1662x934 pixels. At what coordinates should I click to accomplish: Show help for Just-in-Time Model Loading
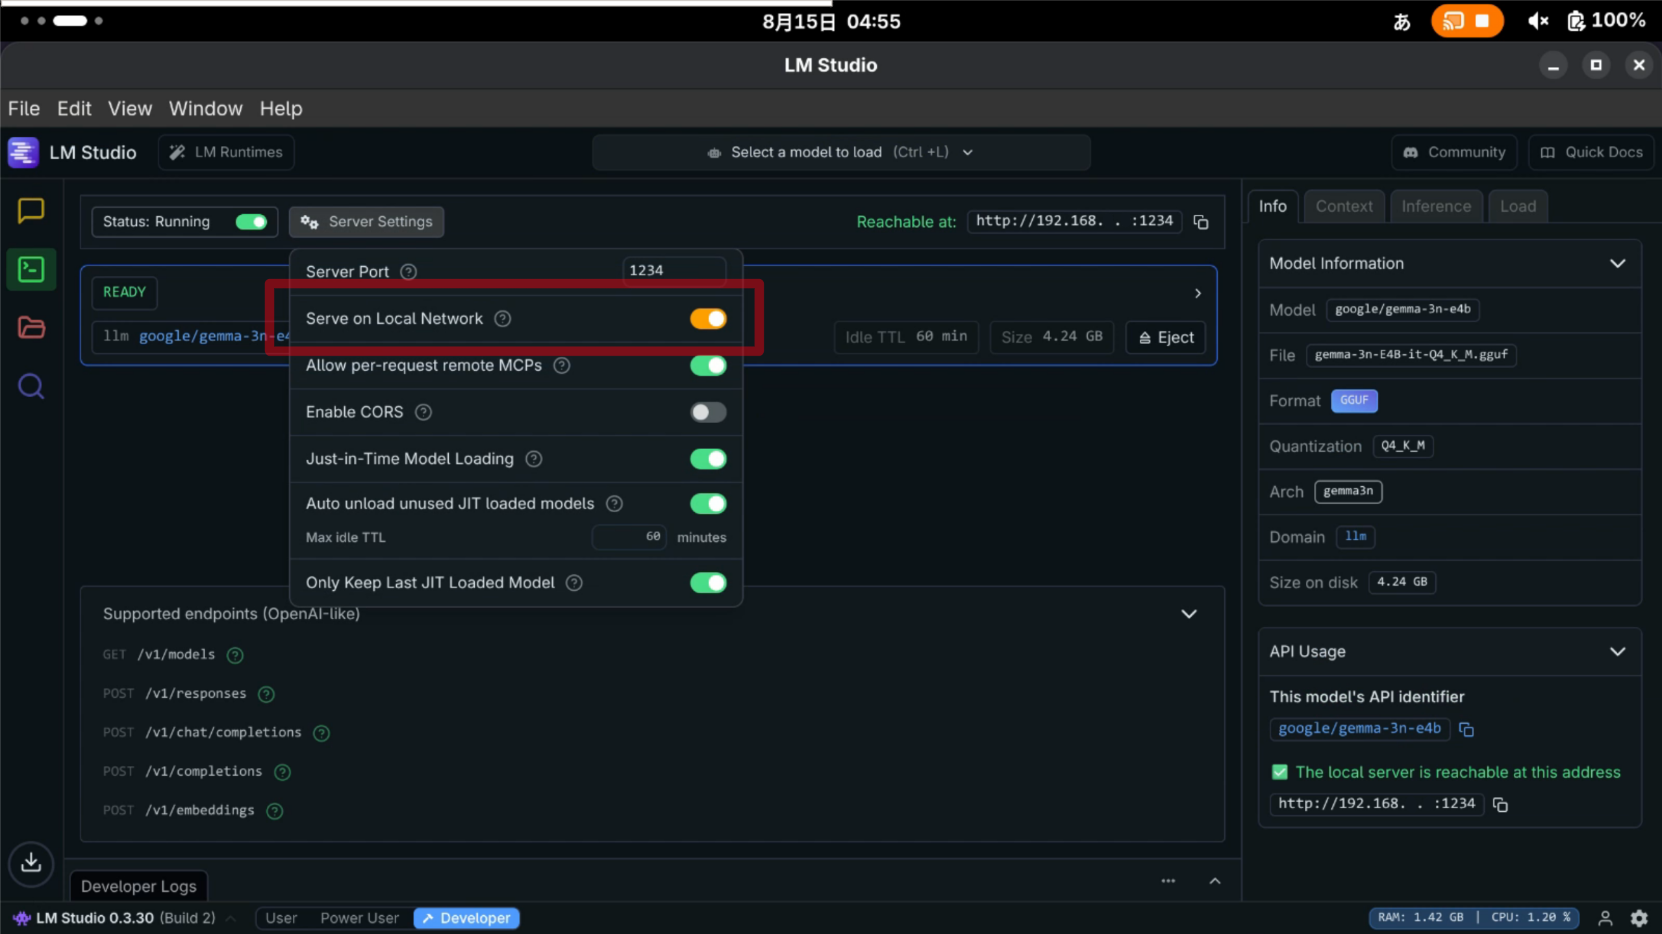click(533, 459)
